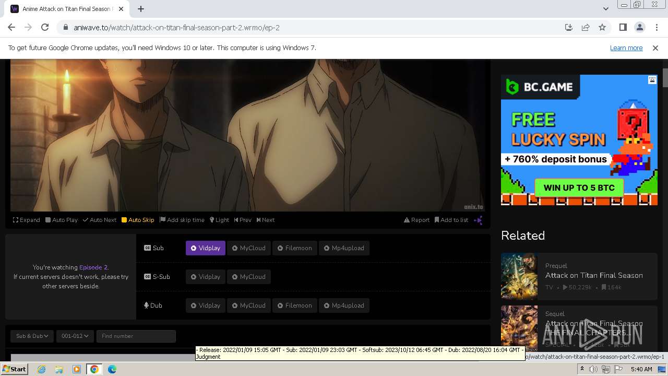668x376 pixels.
Task: Add anime to list
Action: 451,220
